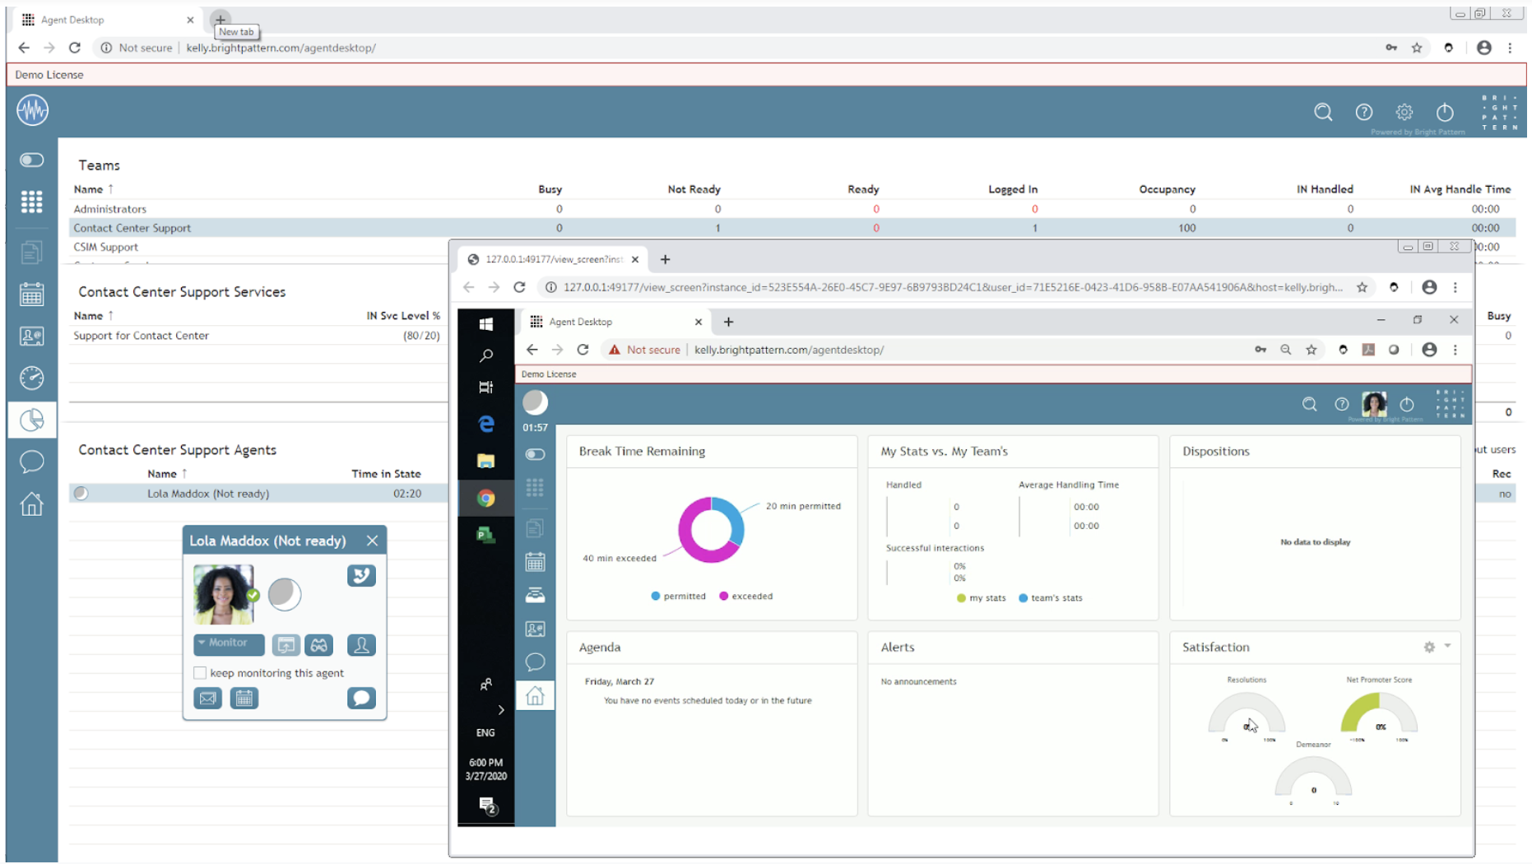Open the outer browser three-dot menu
This screenshot has height=864, width=1532.
[1510, 48]
